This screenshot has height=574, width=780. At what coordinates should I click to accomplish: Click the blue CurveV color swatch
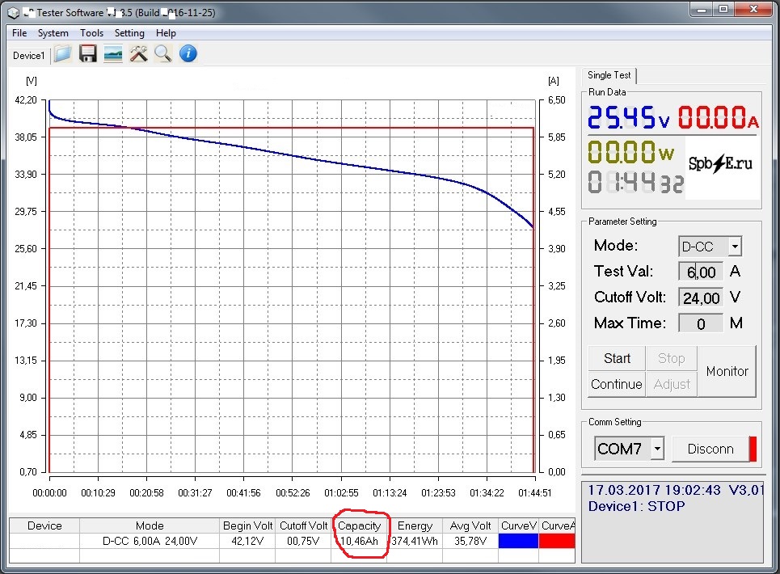(x=518, y=541)
